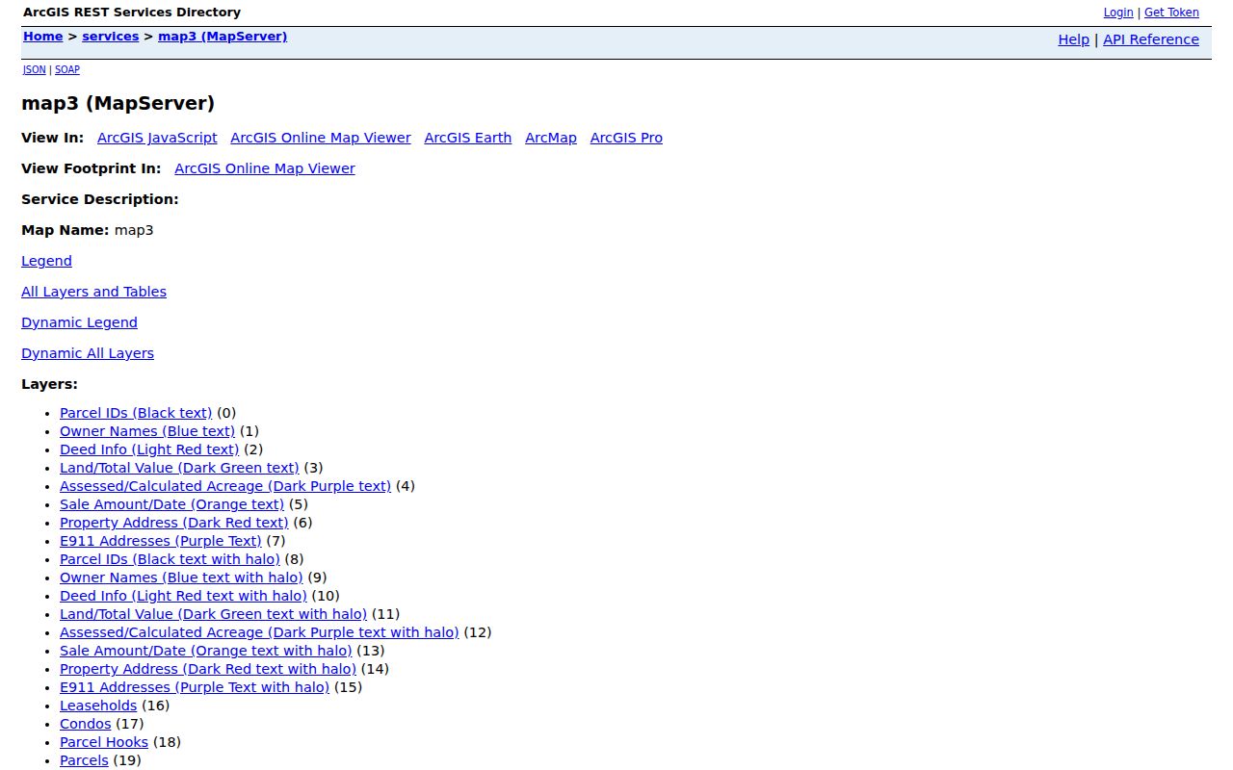Open Owner Names (Blue text with halo)
Viewport: 1233px width, 770px height.
pyautogui.click(x=181, y=577)
